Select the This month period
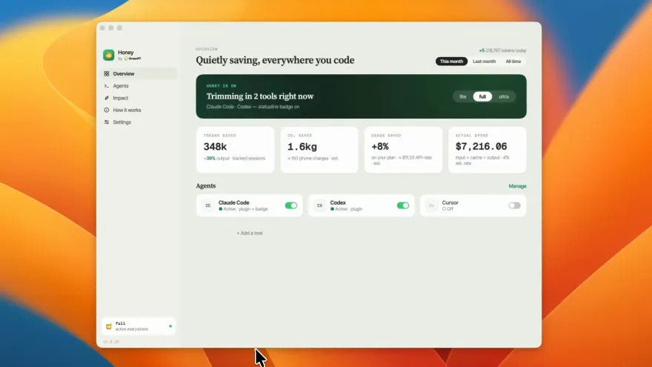The image size is (652, 367). point(451,61)
